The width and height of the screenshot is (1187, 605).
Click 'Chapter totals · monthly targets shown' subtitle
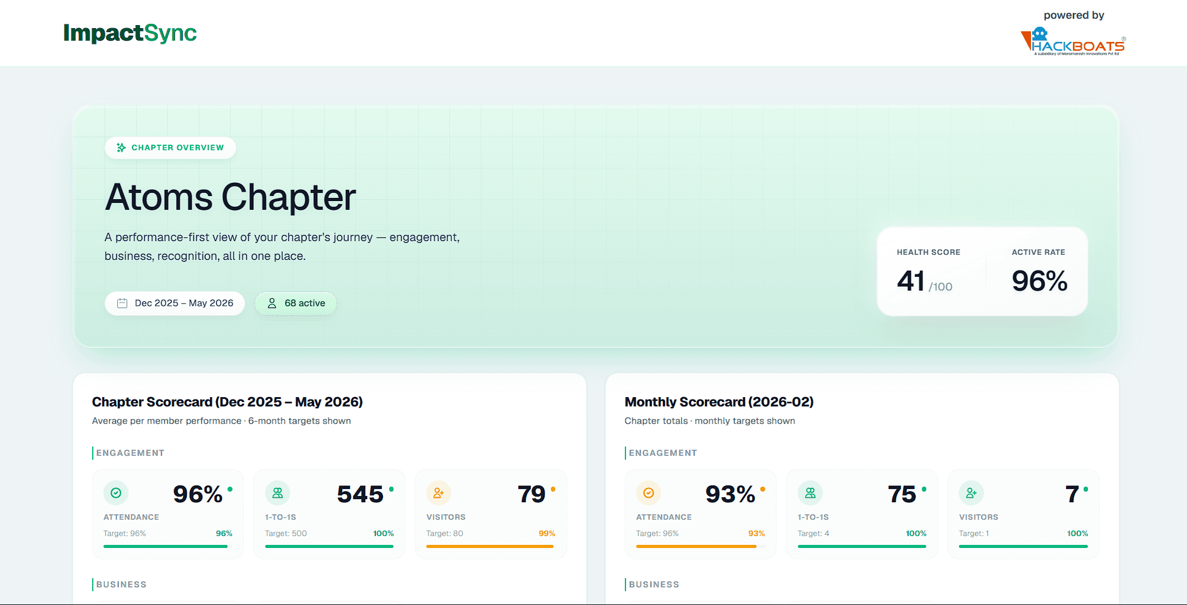click(710, 421)
